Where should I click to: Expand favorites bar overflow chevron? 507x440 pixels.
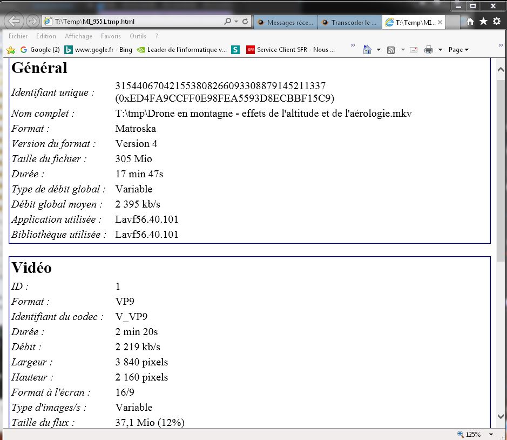click(353, 45)
